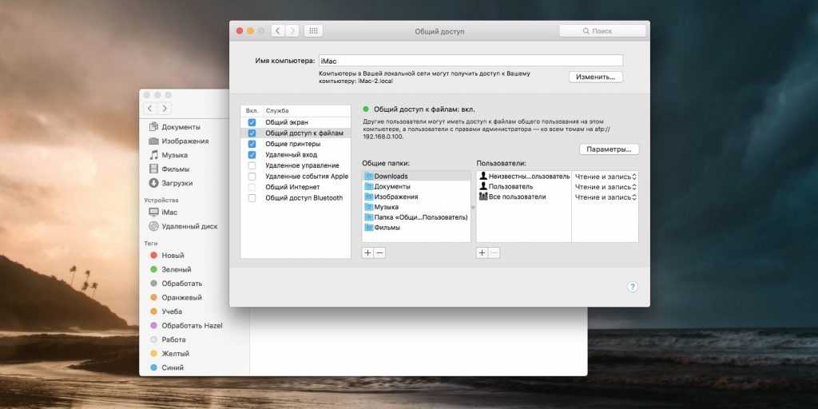This screenshot has width=818, height=409.
Task: Select the Downloads shared folder
Action: tap(391, 176)
